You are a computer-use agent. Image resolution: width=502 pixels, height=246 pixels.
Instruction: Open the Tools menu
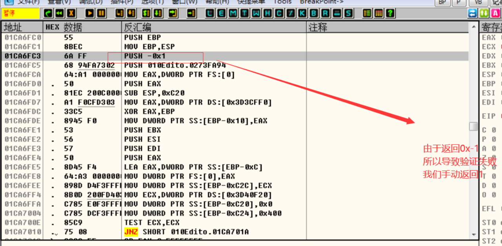pos(282,2)
